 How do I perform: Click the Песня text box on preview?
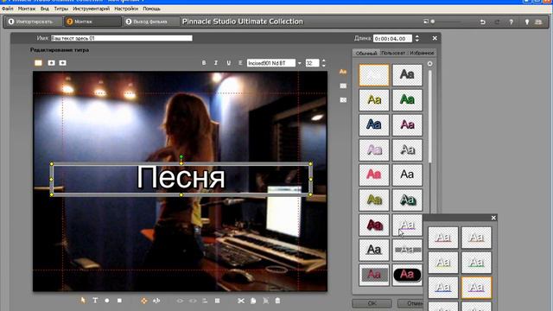(x=181, y=179)
